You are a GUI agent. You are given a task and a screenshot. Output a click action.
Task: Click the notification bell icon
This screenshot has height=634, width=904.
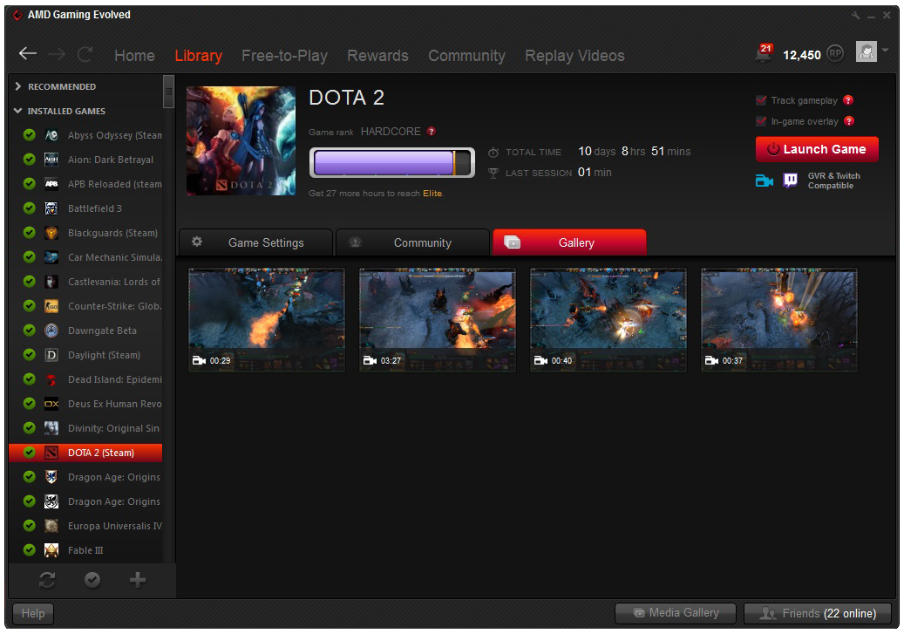pos(765,53)
